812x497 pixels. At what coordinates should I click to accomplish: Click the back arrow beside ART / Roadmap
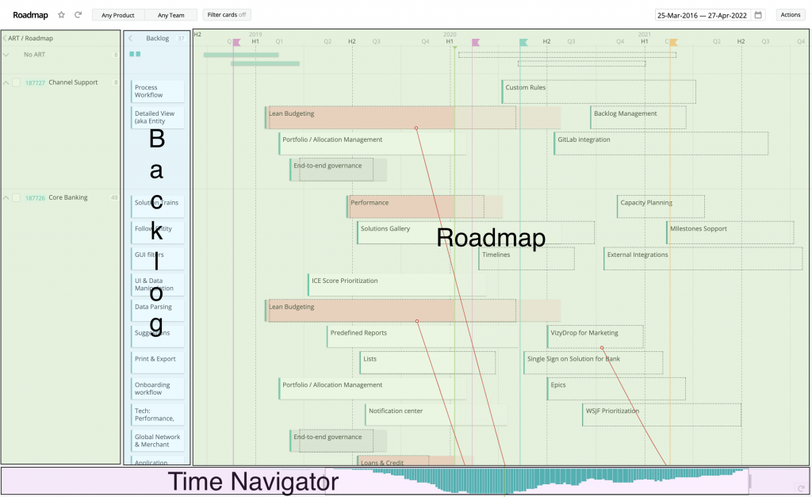5,38
